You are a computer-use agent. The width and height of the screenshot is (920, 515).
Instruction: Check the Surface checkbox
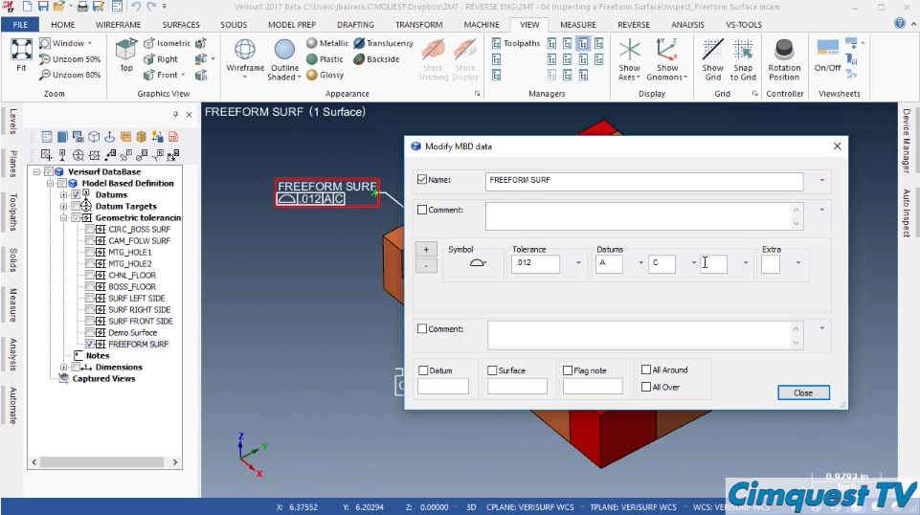pos(492,370)
